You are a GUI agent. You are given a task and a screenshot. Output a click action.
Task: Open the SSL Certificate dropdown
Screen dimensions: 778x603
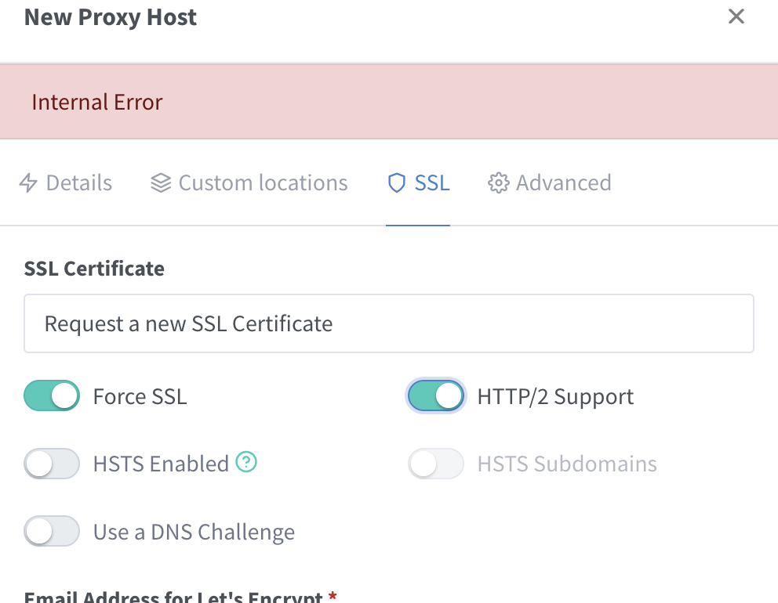pyautogui.click(x=389, y=323)
